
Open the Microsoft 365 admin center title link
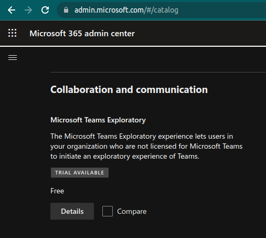click(x=82, y=33)
